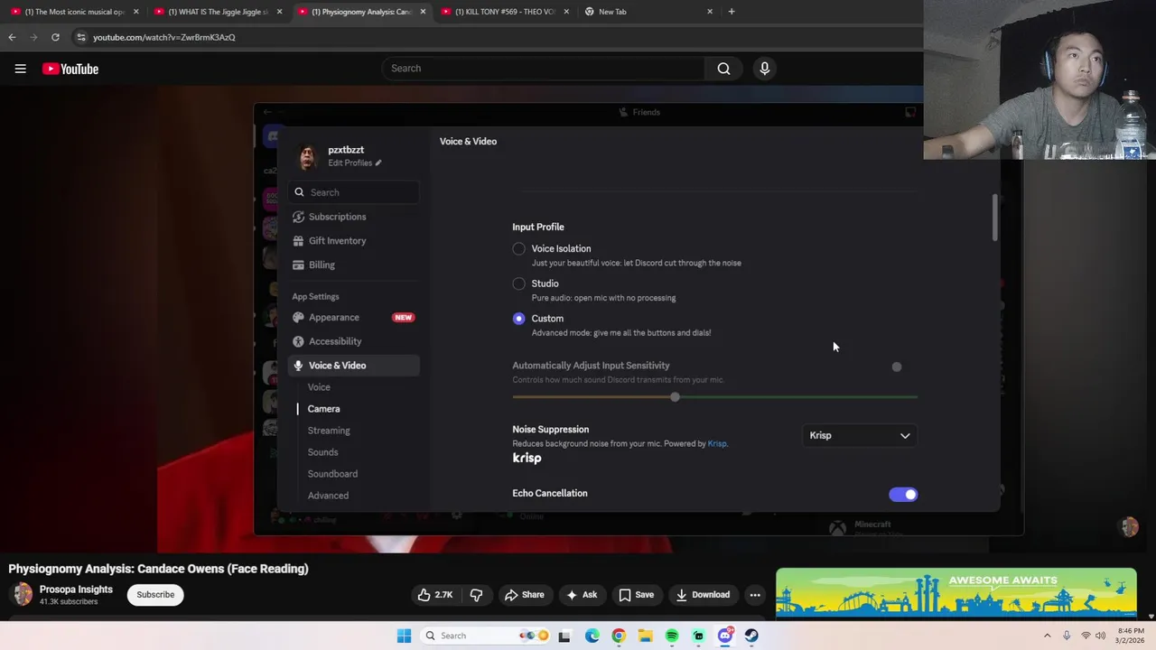The image size is (1156, 650).
Task: Click in the YouTube search box
Action: (544, 69)
